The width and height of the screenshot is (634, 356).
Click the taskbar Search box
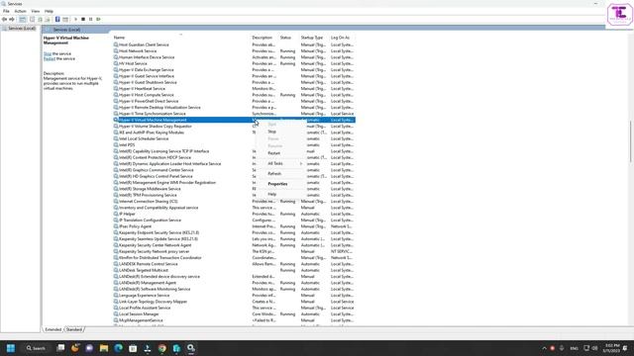click(x=36, y=348)
